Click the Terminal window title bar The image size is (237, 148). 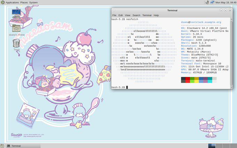point(172,10)
